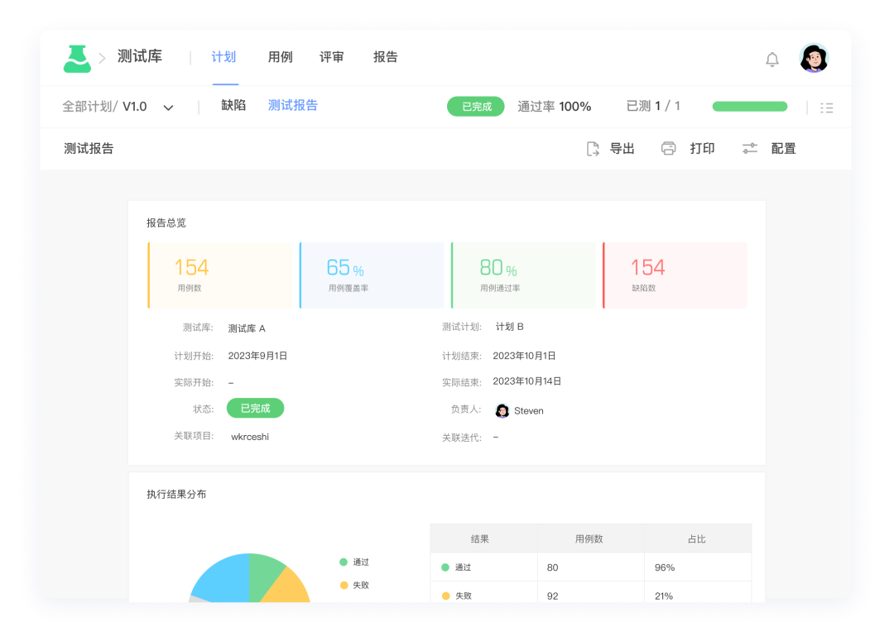Click the 已测 1 / 1 text
Screen dimensions: 894x627
click(x=653, y=106)
